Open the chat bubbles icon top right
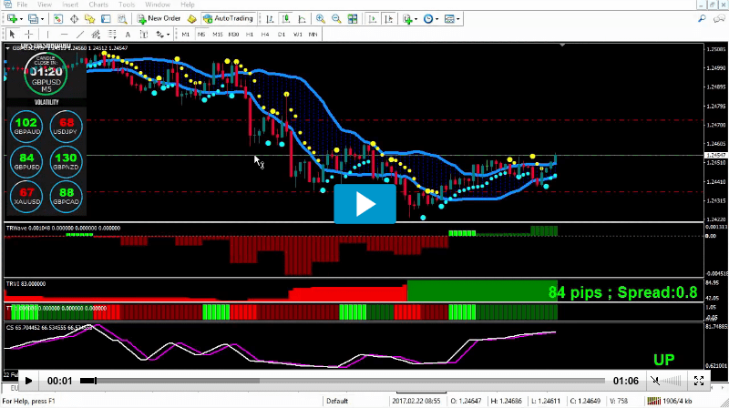This screenshot has height=408, width=729. coord(719,18)
